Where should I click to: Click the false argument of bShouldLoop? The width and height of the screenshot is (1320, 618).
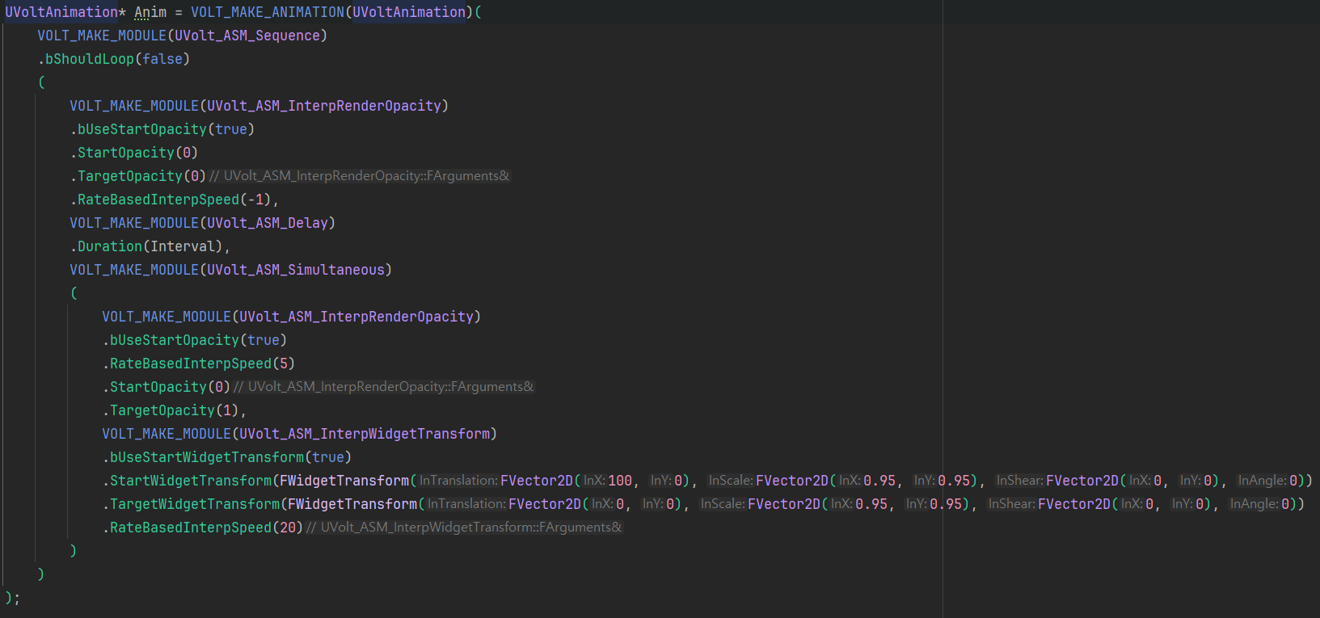(x=162, y=59)
